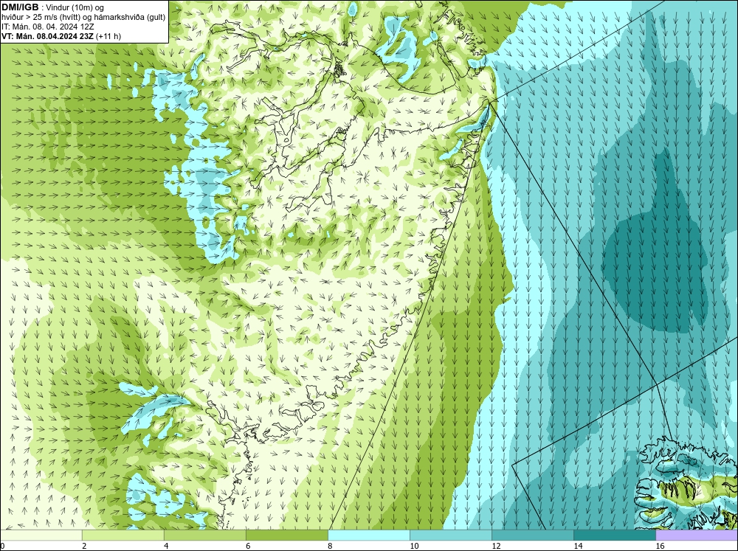Click the purple above-16 m/s legend swatch
738x551 pixels.
coord(697,536)
